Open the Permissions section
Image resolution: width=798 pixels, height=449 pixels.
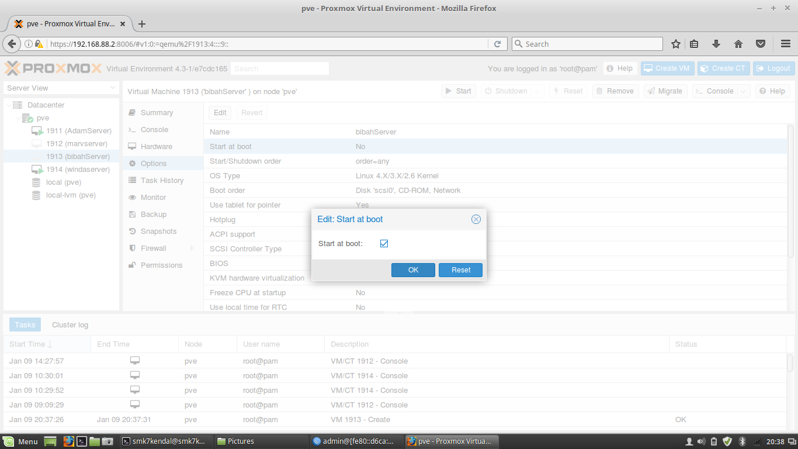[x=162, y=265]
